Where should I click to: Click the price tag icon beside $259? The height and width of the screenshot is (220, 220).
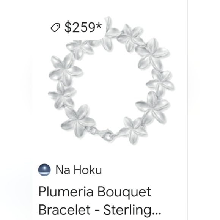coord(55,27)
